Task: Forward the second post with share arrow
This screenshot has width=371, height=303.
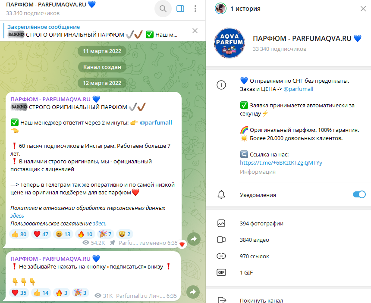Action: (x=193, y=292)
